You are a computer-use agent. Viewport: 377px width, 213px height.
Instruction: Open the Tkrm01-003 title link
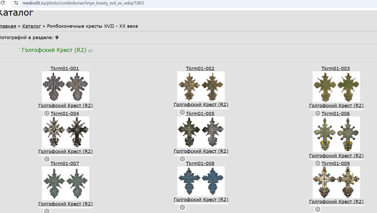pyautogui.click(x=335, y=69)
